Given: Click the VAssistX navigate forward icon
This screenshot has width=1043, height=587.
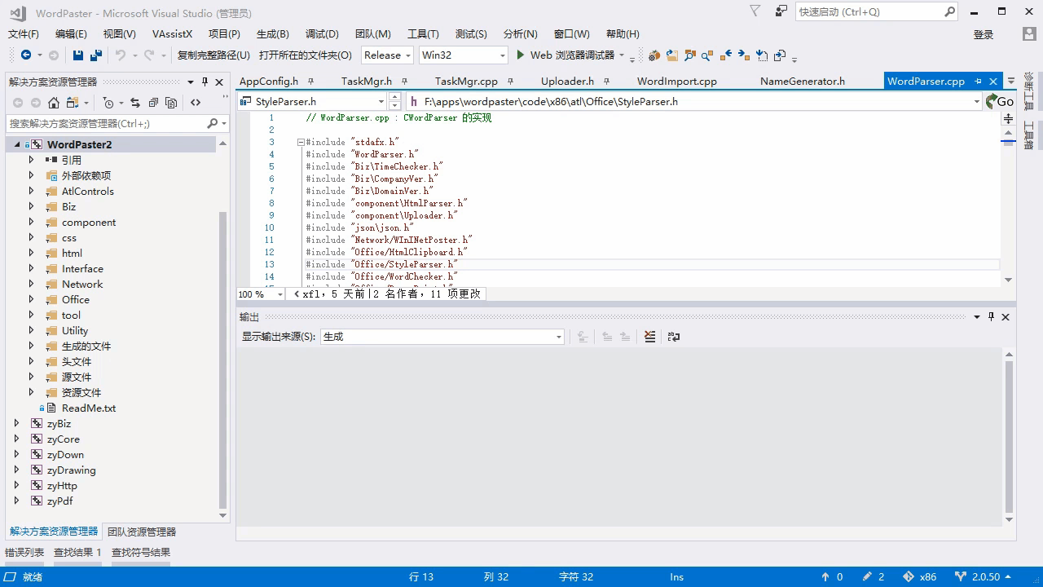Looking at the screenshot, I should click(x=744, y=55).
